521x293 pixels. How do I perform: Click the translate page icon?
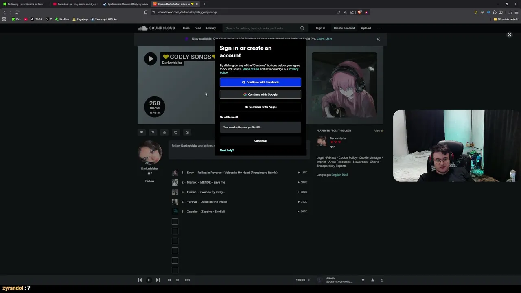(x=345, y=12)
